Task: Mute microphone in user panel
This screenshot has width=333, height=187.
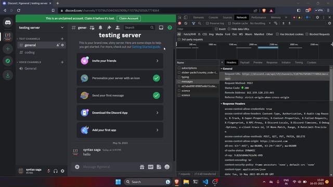Action: [x=48, y=171]
